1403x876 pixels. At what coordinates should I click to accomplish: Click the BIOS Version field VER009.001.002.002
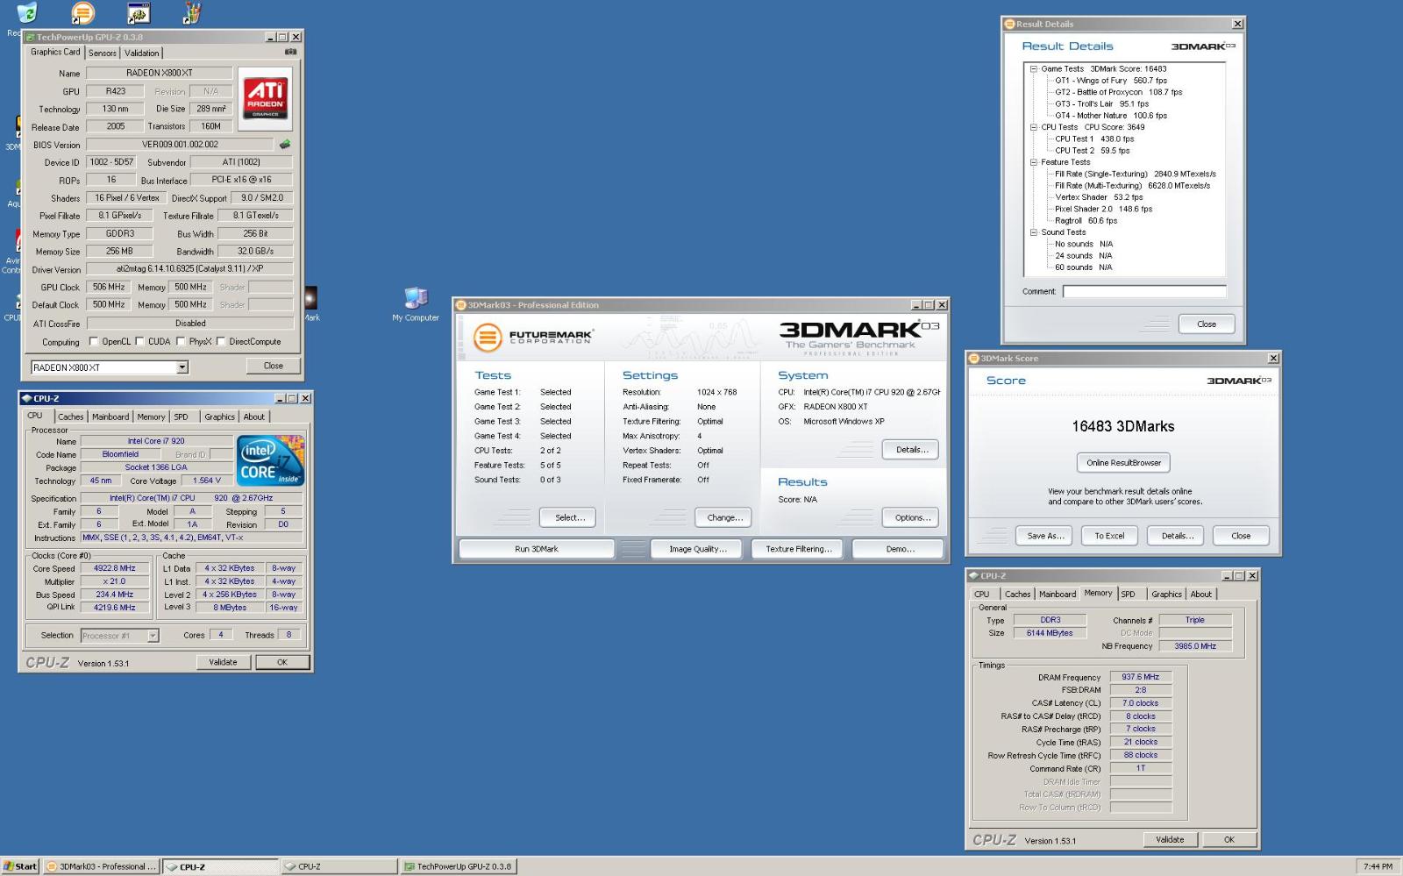click(180, 145)
